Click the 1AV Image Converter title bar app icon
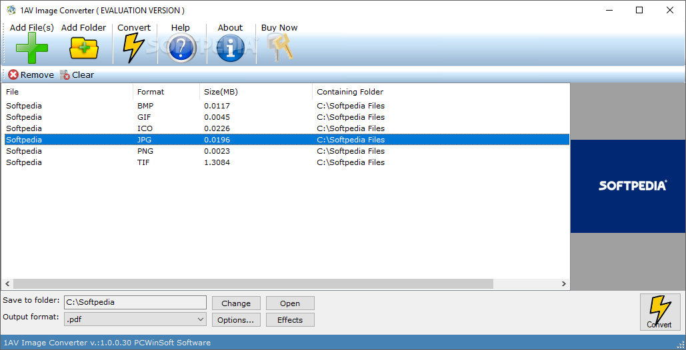 coord(11,11)
